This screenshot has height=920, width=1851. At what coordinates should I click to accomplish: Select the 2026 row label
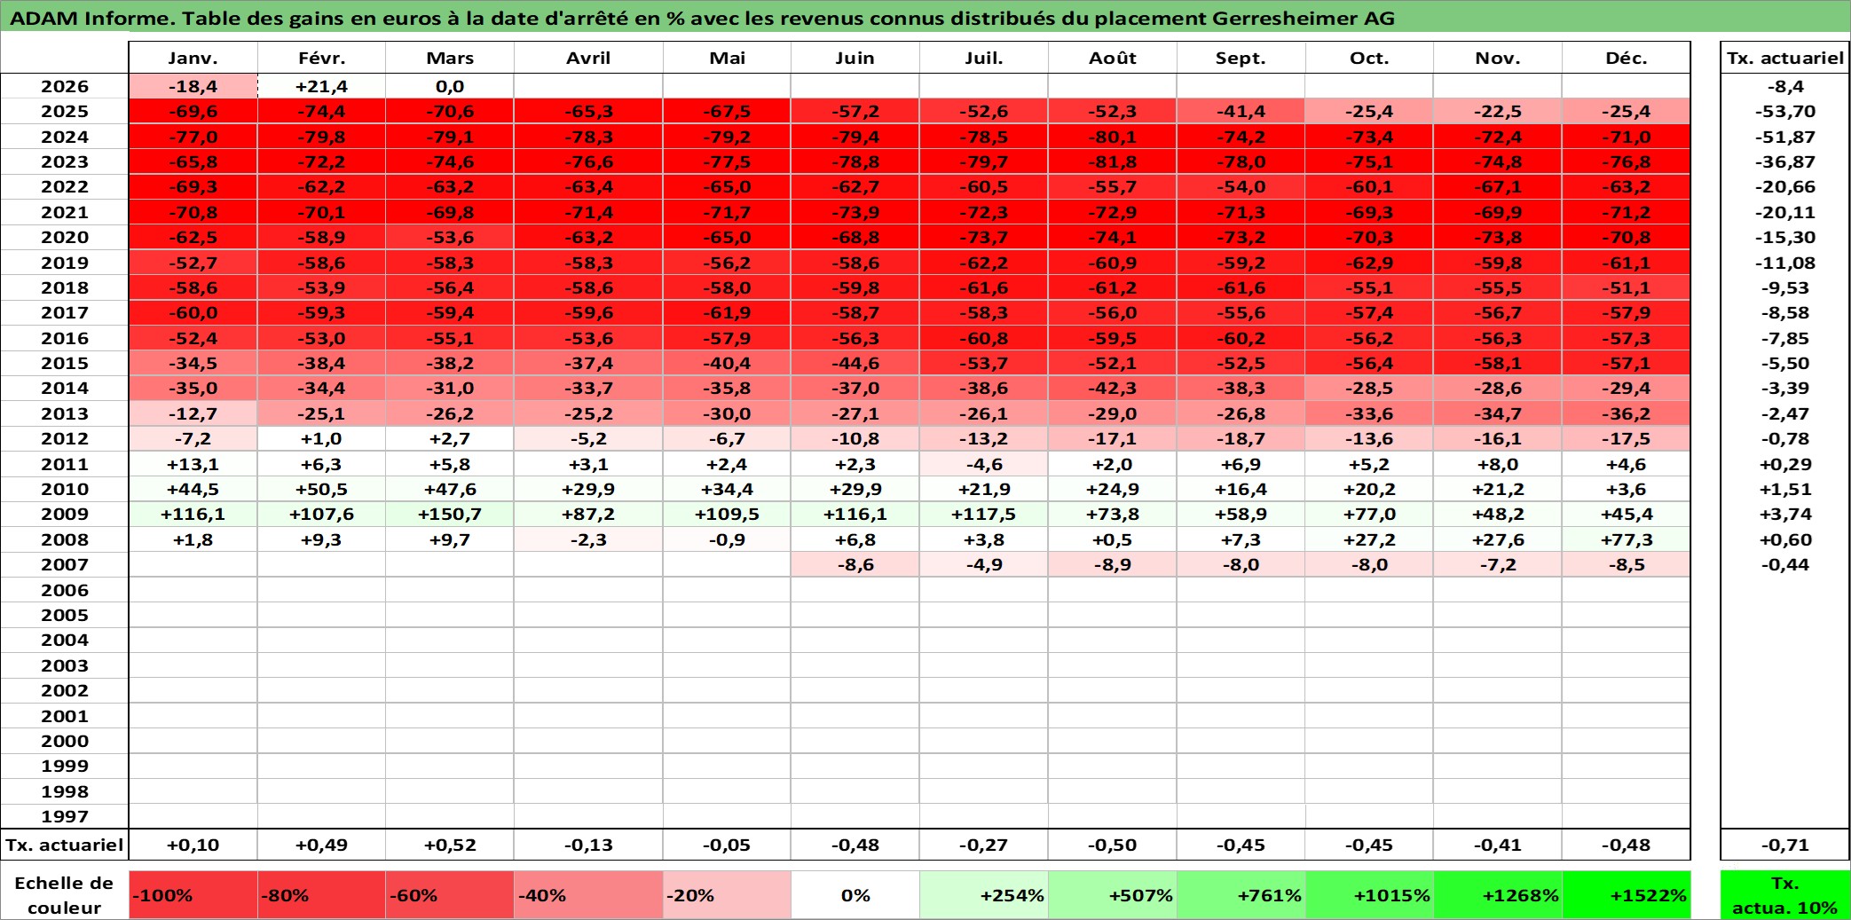coord(65,86)
